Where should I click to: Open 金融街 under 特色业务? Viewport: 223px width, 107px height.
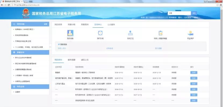point(17,92)
